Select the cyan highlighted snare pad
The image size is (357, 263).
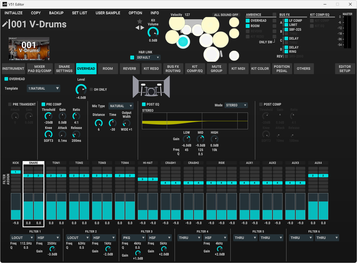[183, 42]
